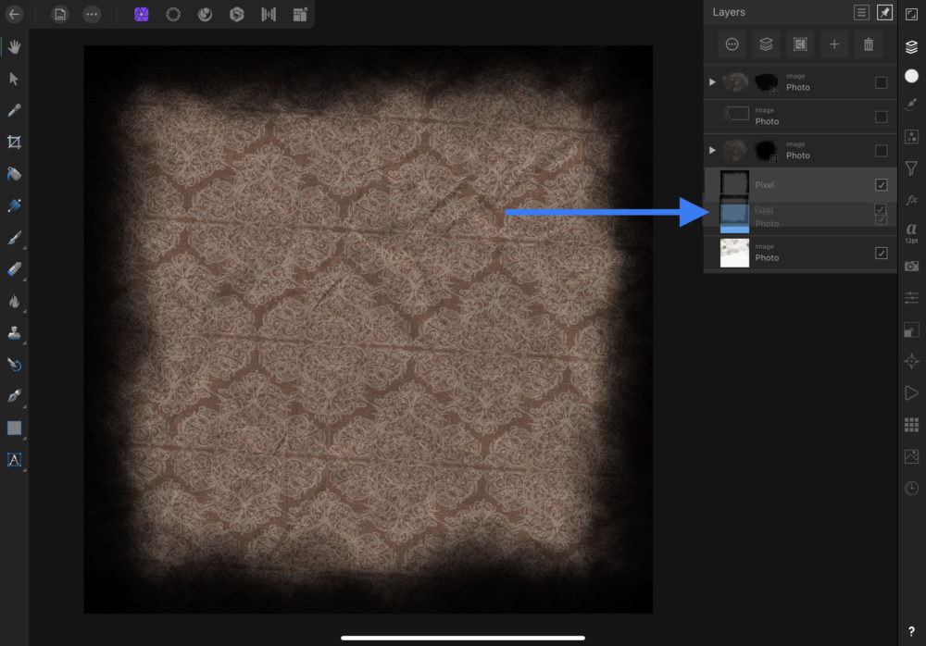The width and height of the screenshot is (926, 646).
Task: Select the Clone stamp tool
Action: (14, 333)
